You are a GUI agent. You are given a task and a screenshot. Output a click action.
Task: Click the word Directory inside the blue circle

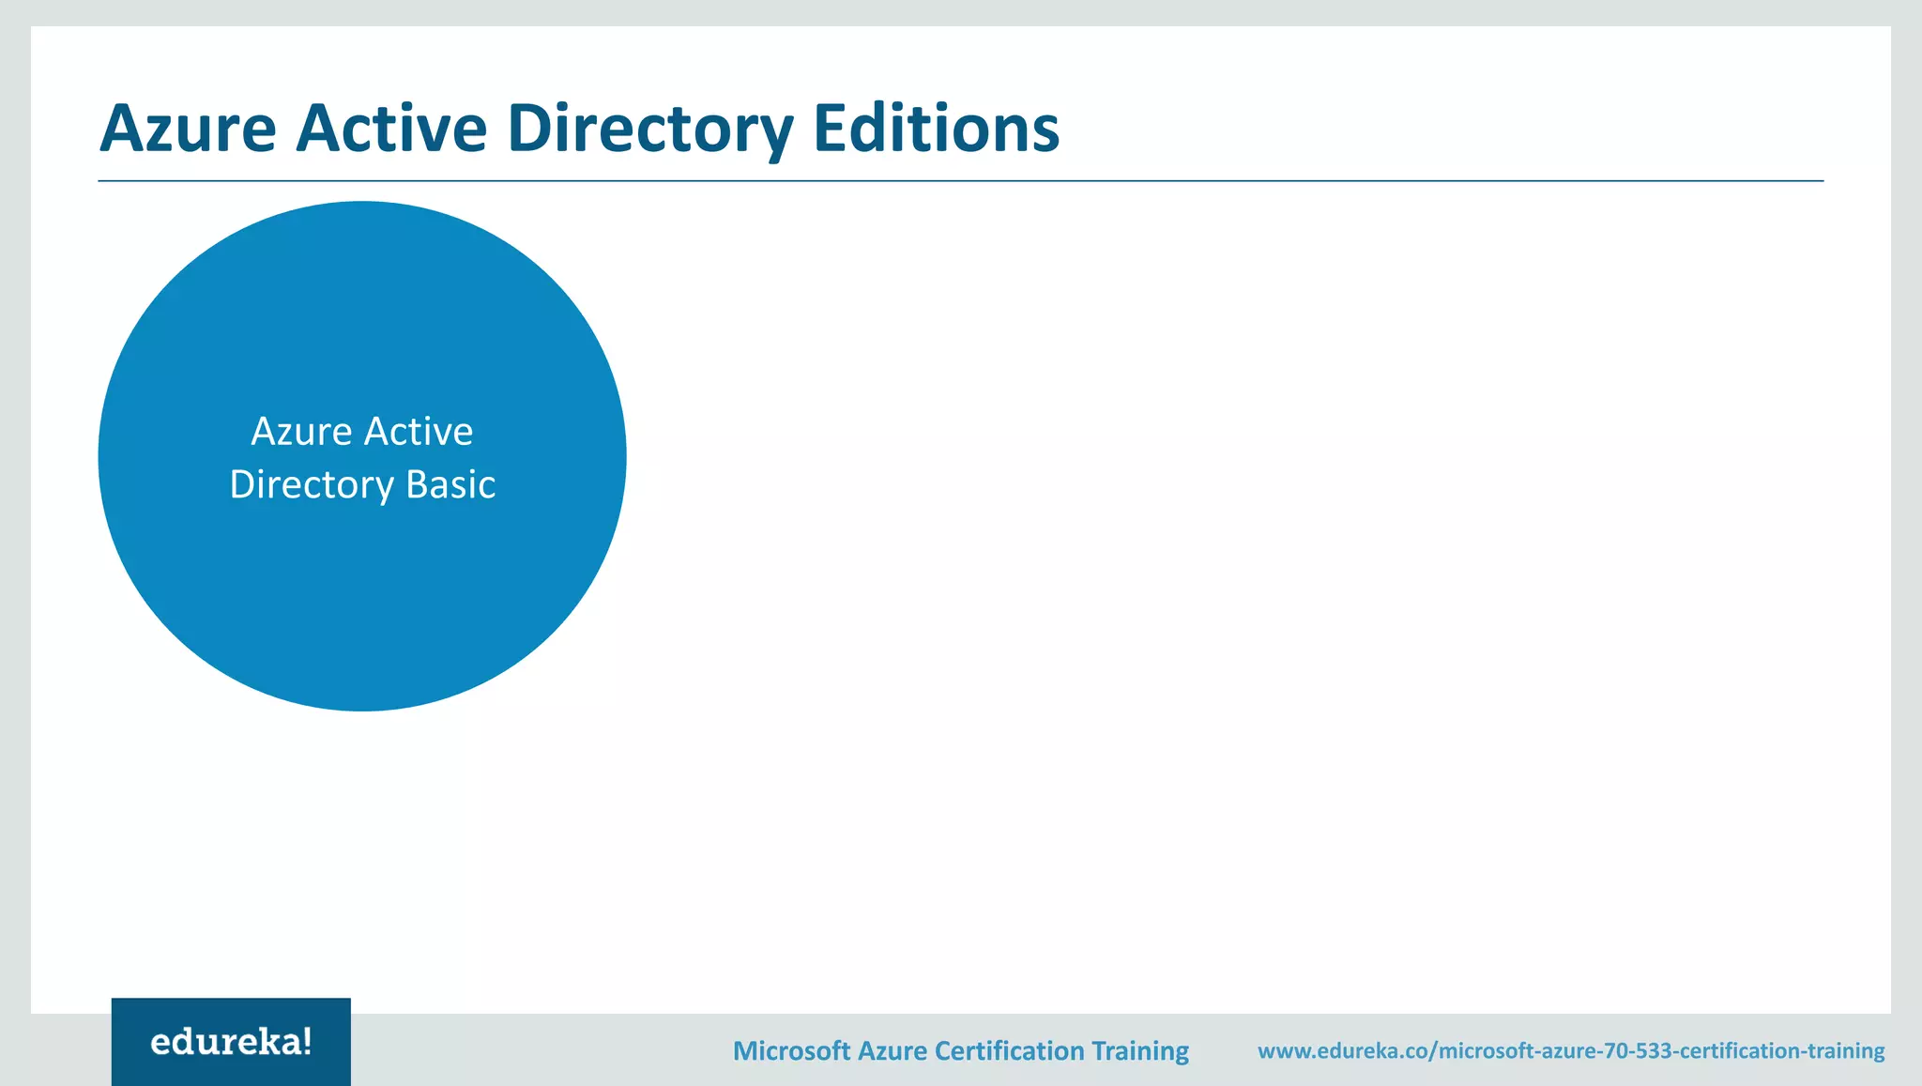coord(312,485)
